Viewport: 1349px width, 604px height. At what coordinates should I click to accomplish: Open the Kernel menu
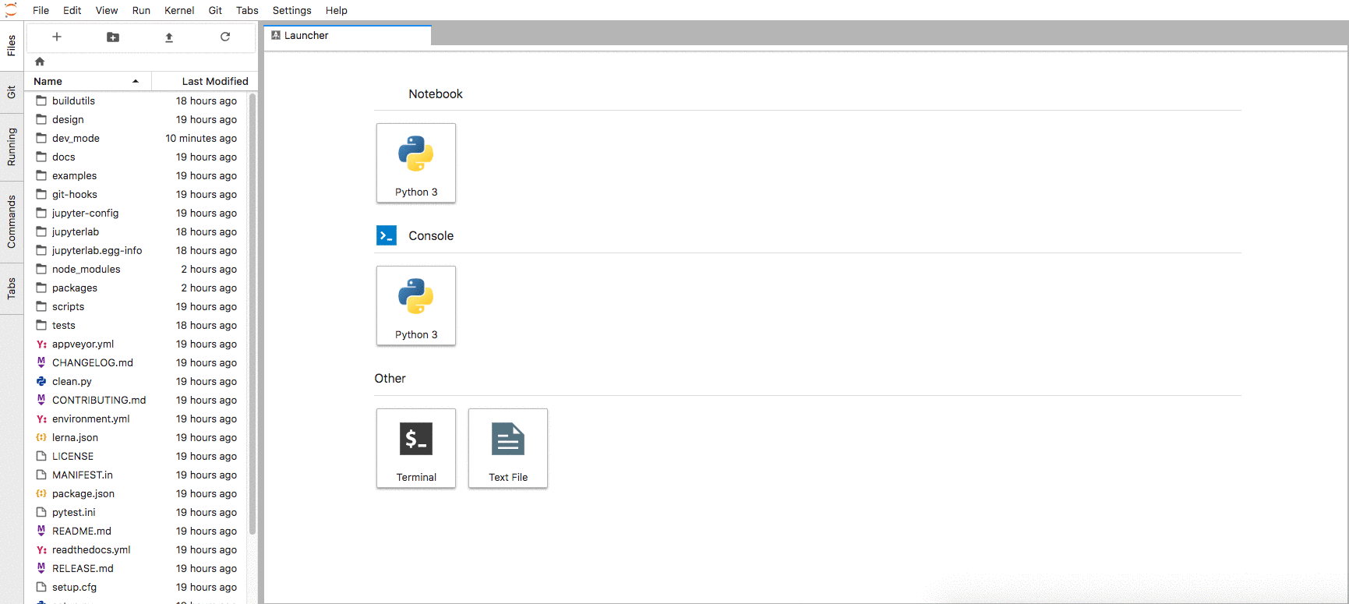point(179,10)
